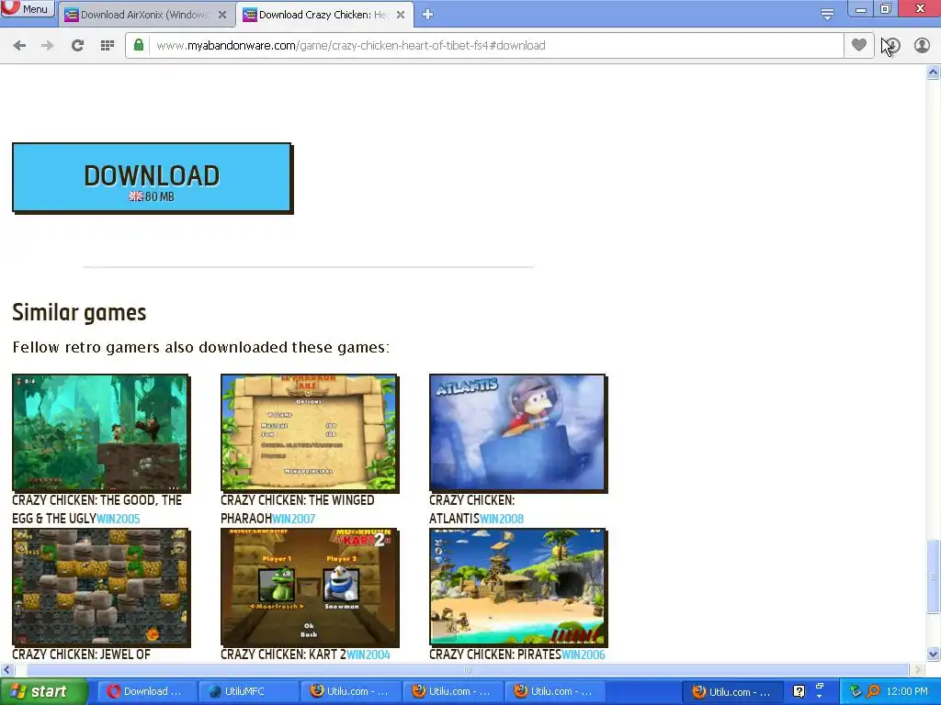Open the Speed Dial grid

(x=108, y=46)
